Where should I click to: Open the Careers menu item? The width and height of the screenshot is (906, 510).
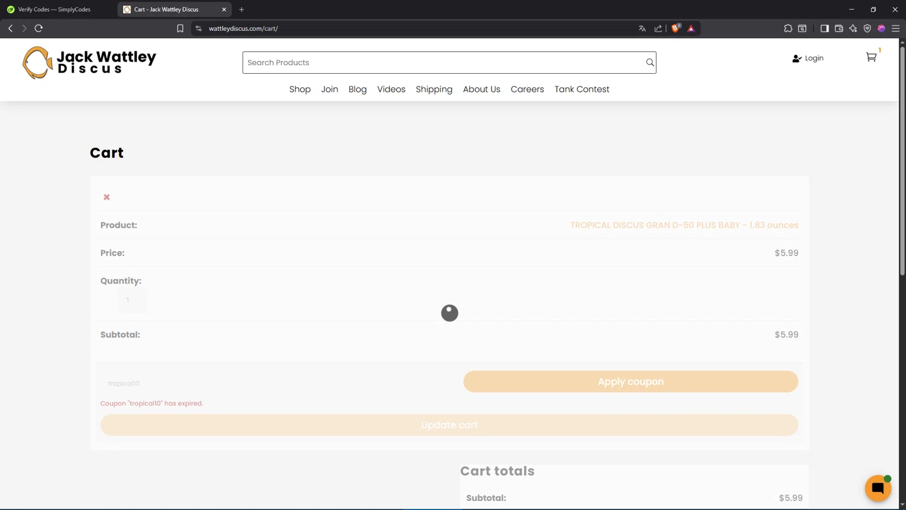click(527, 89)
